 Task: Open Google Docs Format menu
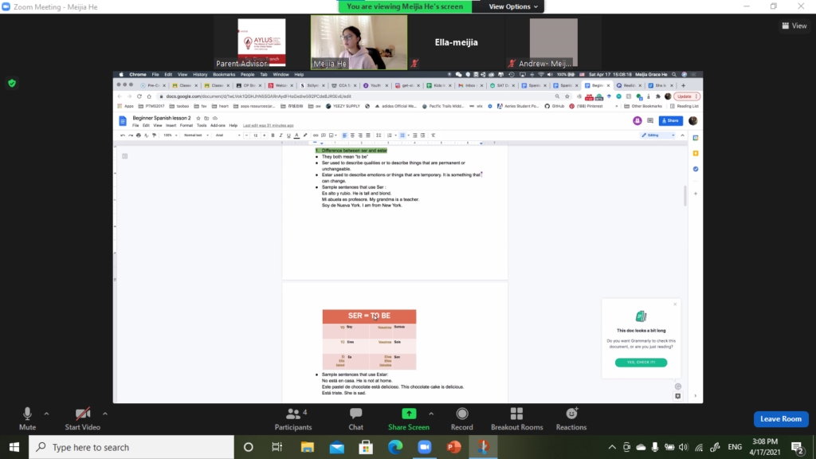coord(186,125)
